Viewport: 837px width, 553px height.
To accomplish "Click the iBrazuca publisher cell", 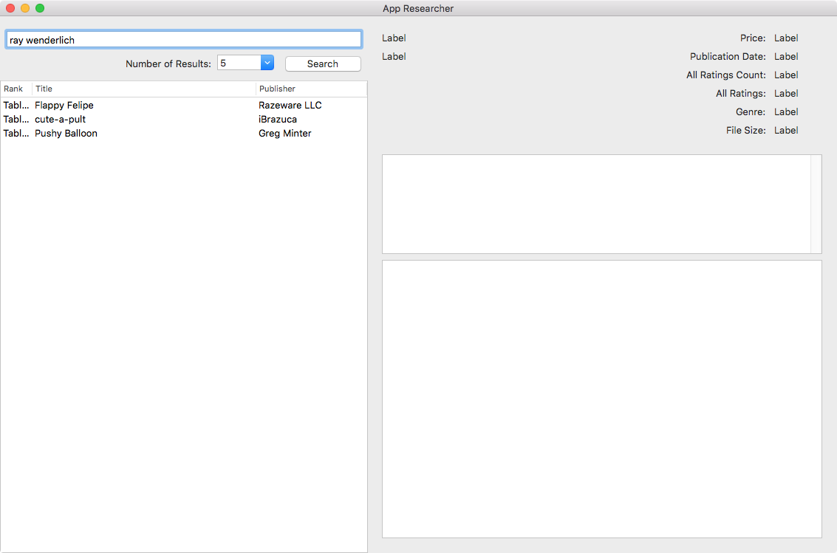I will (x=278, y=120).
